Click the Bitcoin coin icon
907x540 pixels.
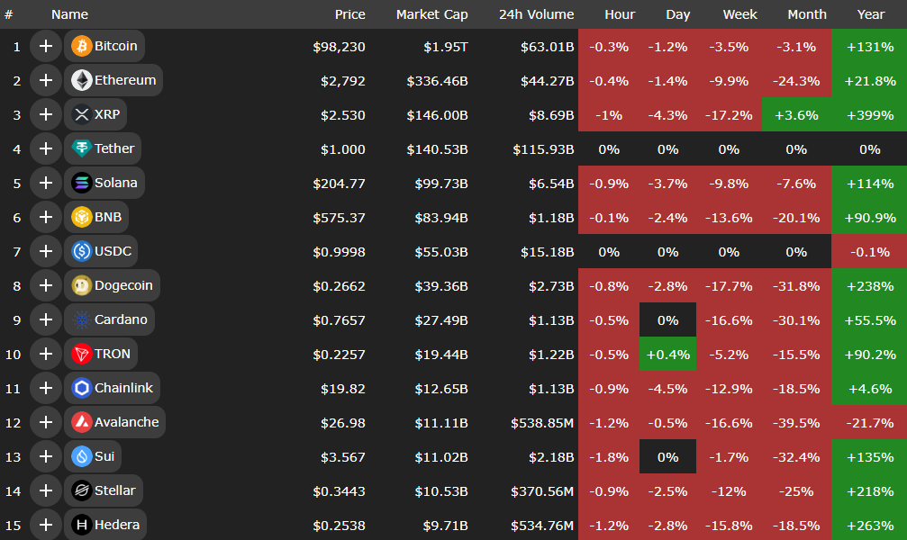point(82,46)
